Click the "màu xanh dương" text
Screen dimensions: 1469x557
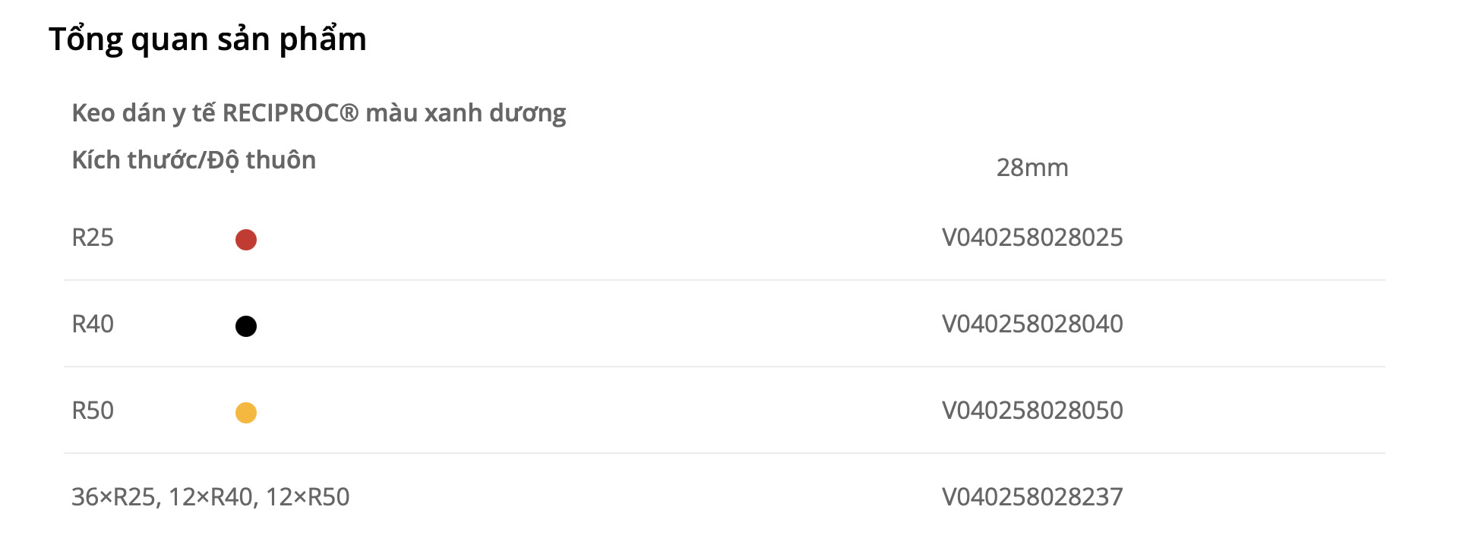[x=466, y=113]
